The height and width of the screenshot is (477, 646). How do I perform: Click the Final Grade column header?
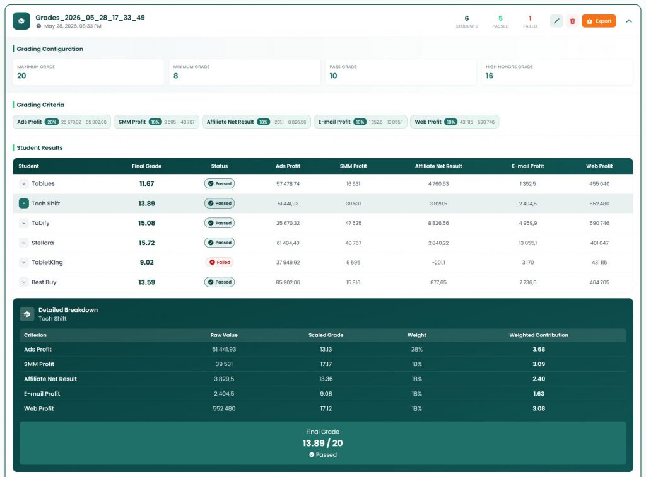(x=146, y=166)
